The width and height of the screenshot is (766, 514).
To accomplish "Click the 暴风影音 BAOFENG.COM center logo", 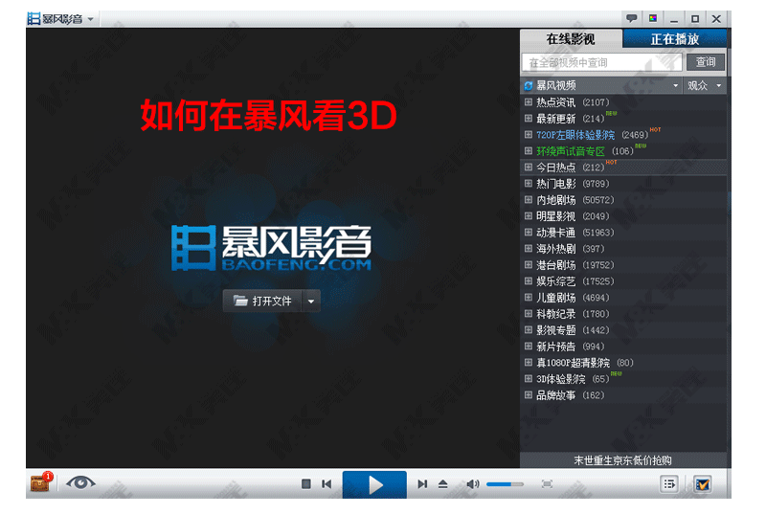I will [271, 248].
